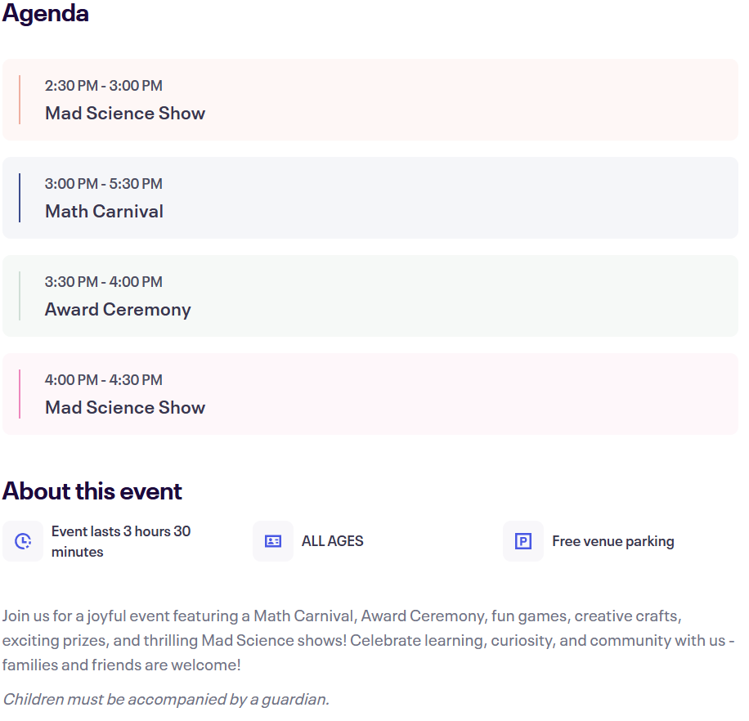Select the 2:30 PM Mad Science Show card

[370, 100]
